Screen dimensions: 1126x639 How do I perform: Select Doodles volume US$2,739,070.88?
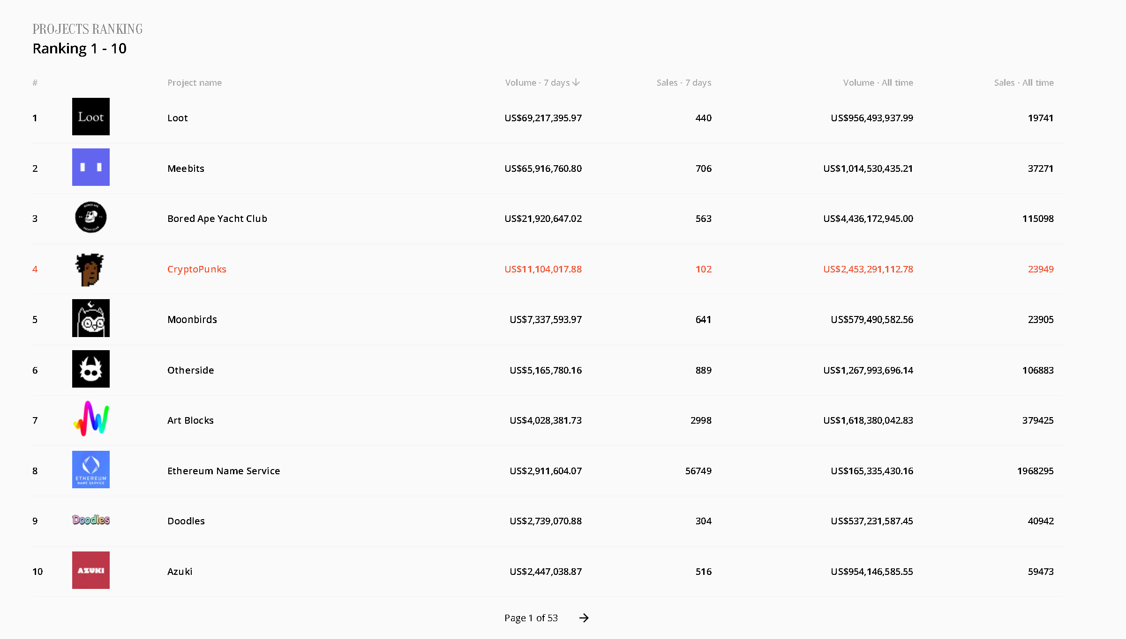pos(546,521)
